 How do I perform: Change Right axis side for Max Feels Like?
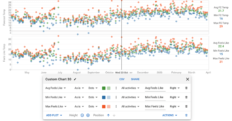pyautogui.click(x=175, y=106)
